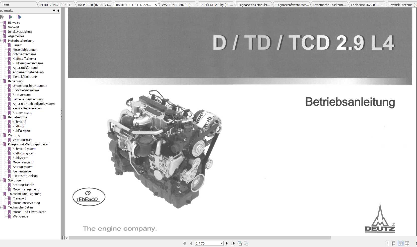The height and width of the screenshot is (247, 417).
Task: Click the greyed next view icon
Action: (246, 243)
